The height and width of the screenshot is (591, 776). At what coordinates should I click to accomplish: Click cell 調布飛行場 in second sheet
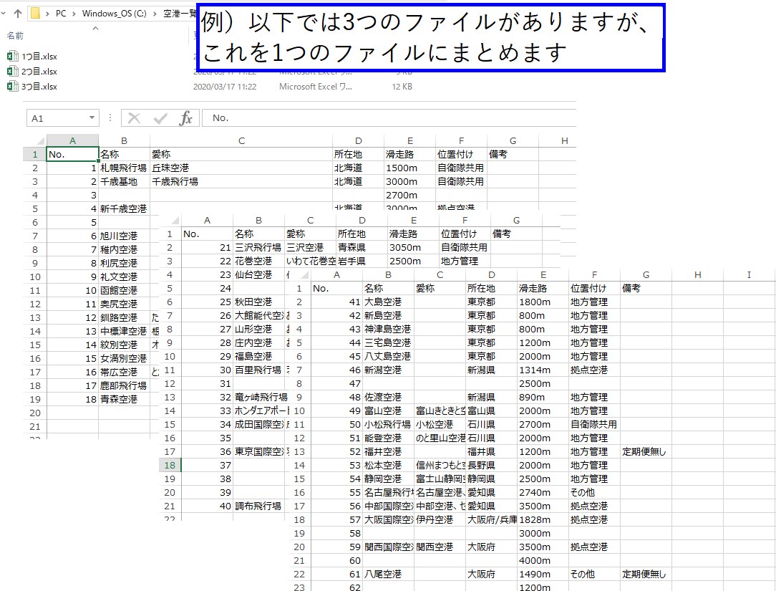pos(258,506)
